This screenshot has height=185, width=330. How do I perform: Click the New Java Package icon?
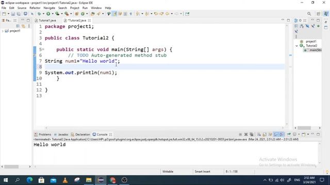click(77, 14)
